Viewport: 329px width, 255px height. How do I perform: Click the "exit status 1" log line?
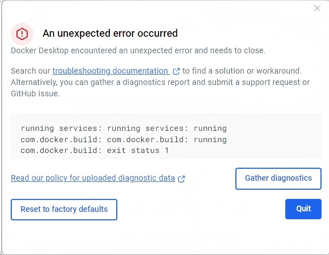click(x=138, y=150)
